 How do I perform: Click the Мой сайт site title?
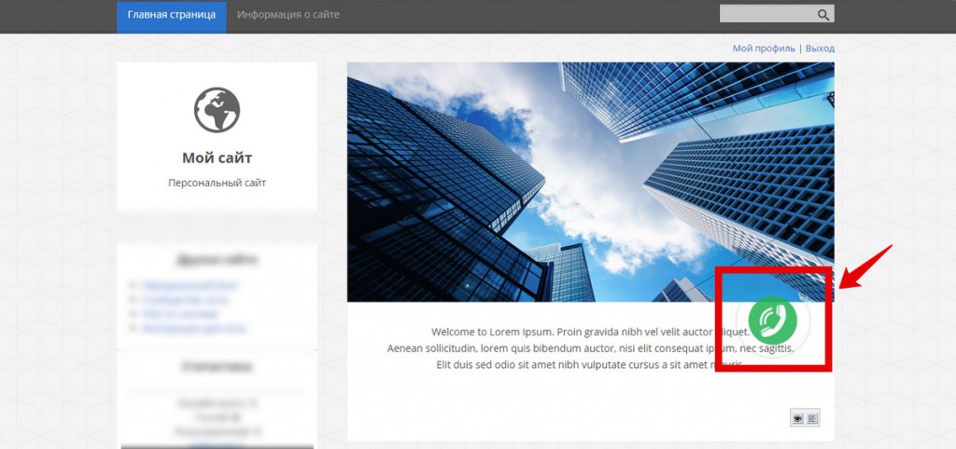click(x=217, y=158)
